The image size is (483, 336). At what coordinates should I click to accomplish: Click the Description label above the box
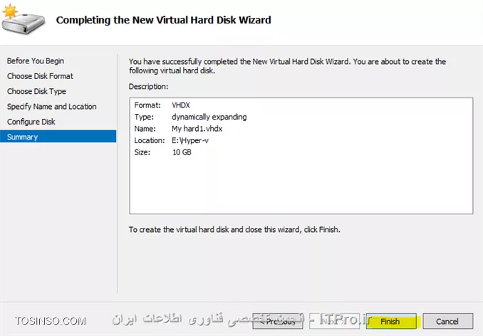click(x=148, y=86)
